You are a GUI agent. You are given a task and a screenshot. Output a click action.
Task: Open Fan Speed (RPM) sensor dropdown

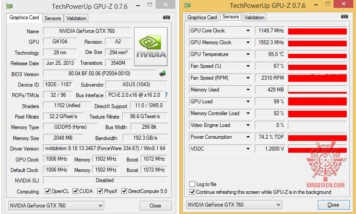pyautogui.click(x=248, y=78)
